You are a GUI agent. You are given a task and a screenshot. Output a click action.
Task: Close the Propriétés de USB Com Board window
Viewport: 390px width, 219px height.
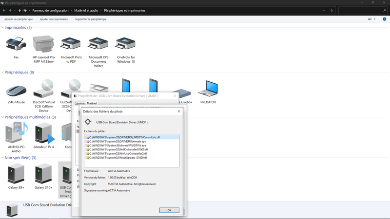pyautogui.click(x=175, y=96)
